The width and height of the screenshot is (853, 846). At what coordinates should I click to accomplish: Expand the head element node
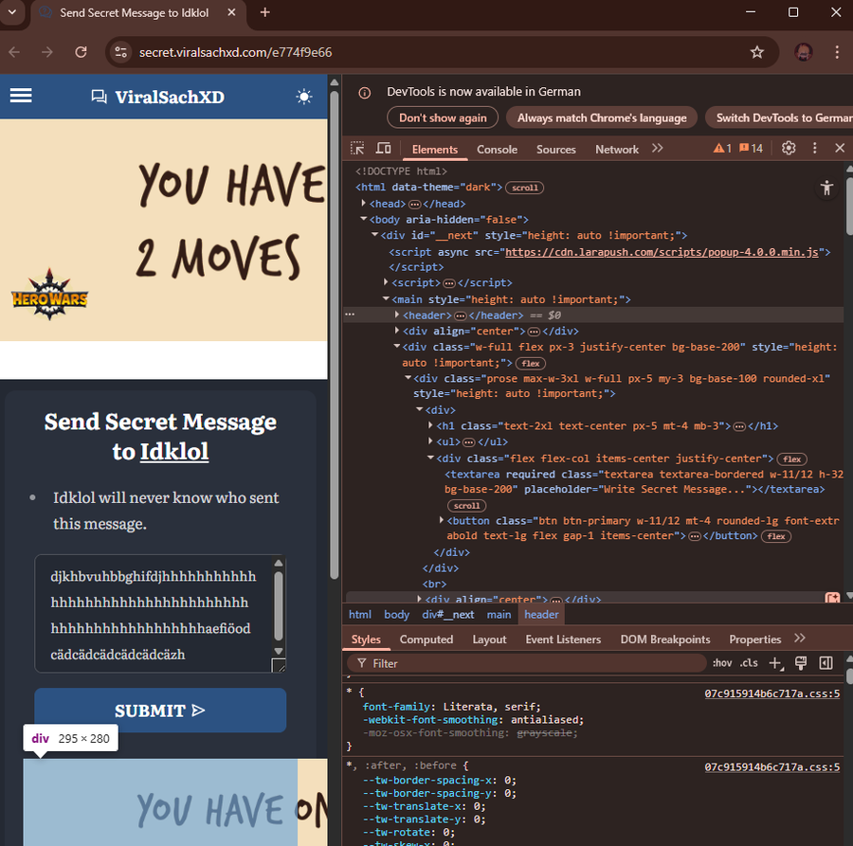[363, 204]
